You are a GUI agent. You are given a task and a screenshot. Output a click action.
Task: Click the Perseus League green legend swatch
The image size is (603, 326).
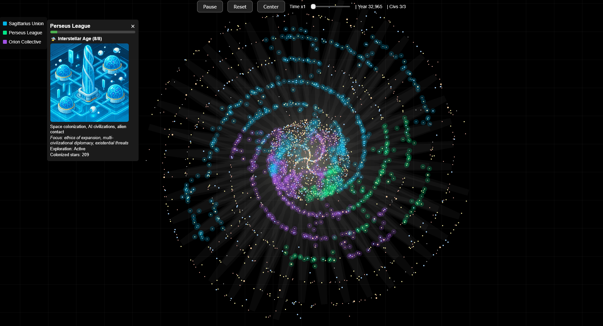point(5,33)
